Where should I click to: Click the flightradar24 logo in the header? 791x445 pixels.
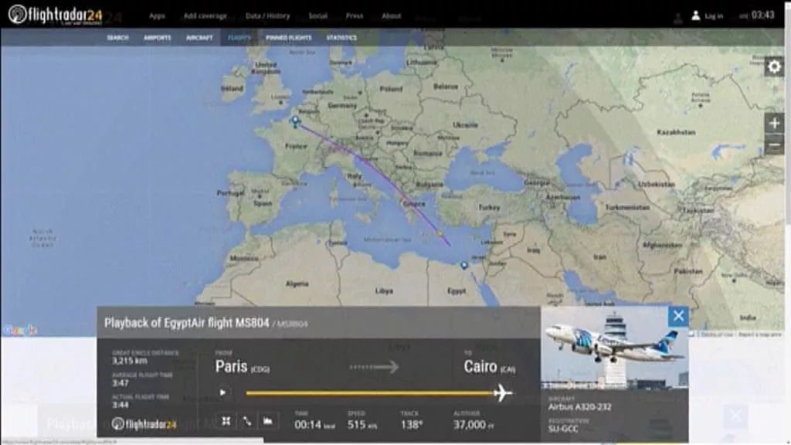(56, 15)
